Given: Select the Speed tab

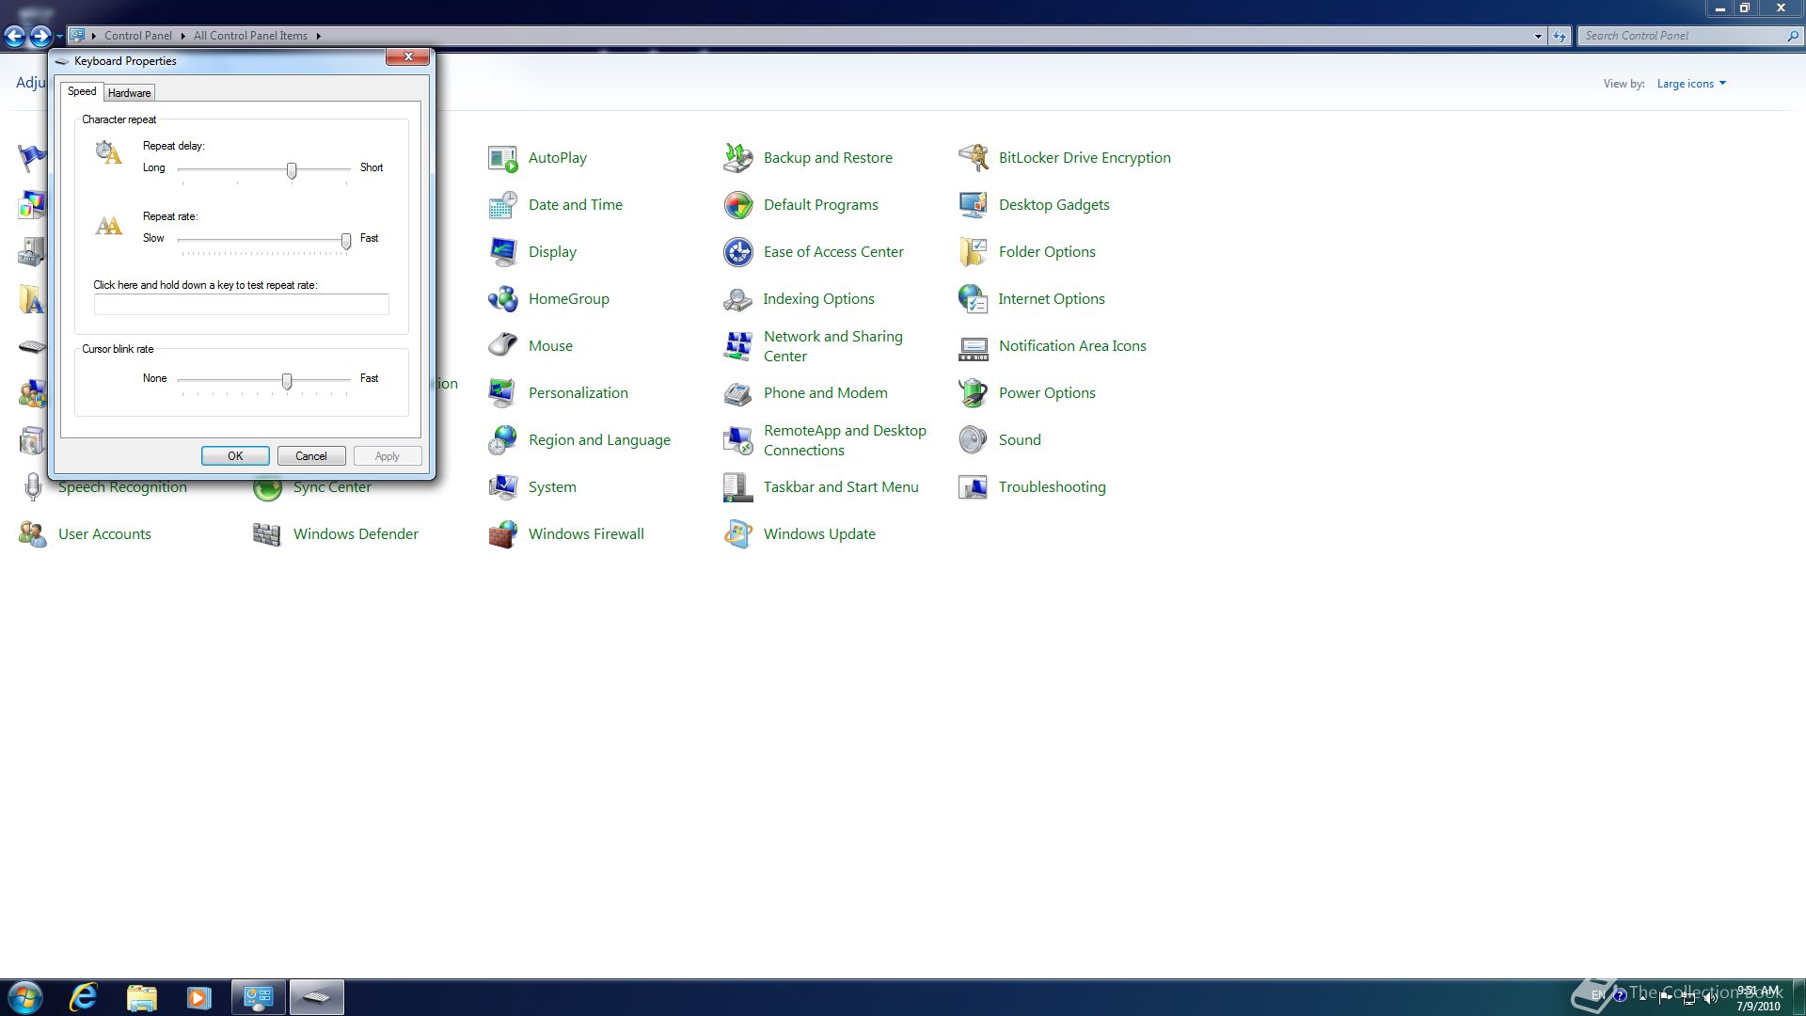Looking at the screenshot, I should pos(82,91).
